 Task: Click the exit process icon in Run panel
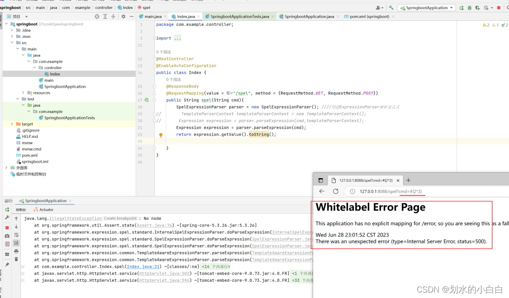point(7,244)
